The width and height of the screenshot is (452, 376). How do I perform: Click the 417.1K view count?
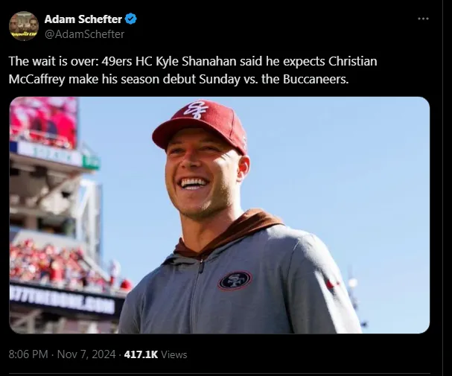[x=139, y=354]
